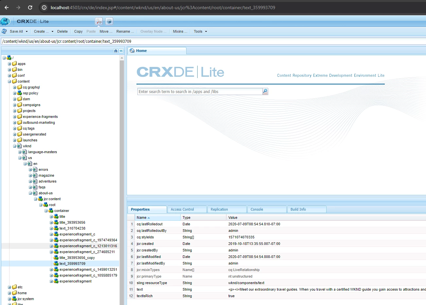426x305 pixels.
Task: Click the Mixins toolbar button
Action: (x=180, y=31)
